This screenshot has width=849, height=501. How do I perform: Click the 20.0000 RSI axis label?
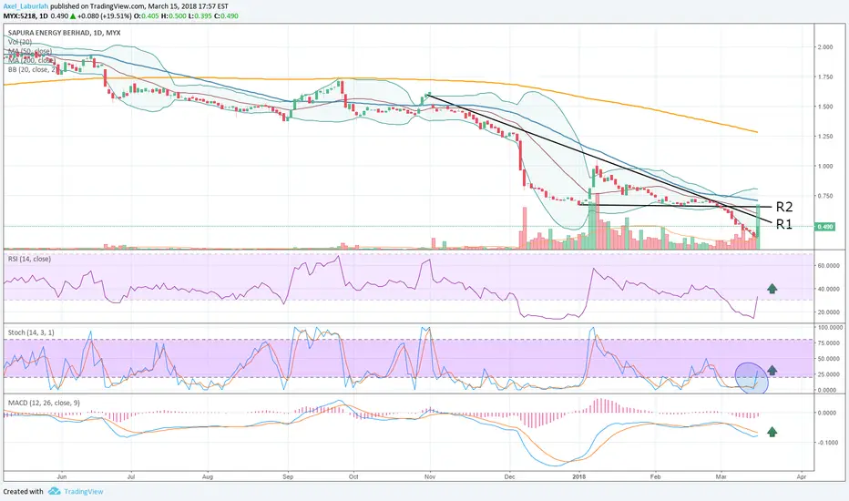pos(828,312)
